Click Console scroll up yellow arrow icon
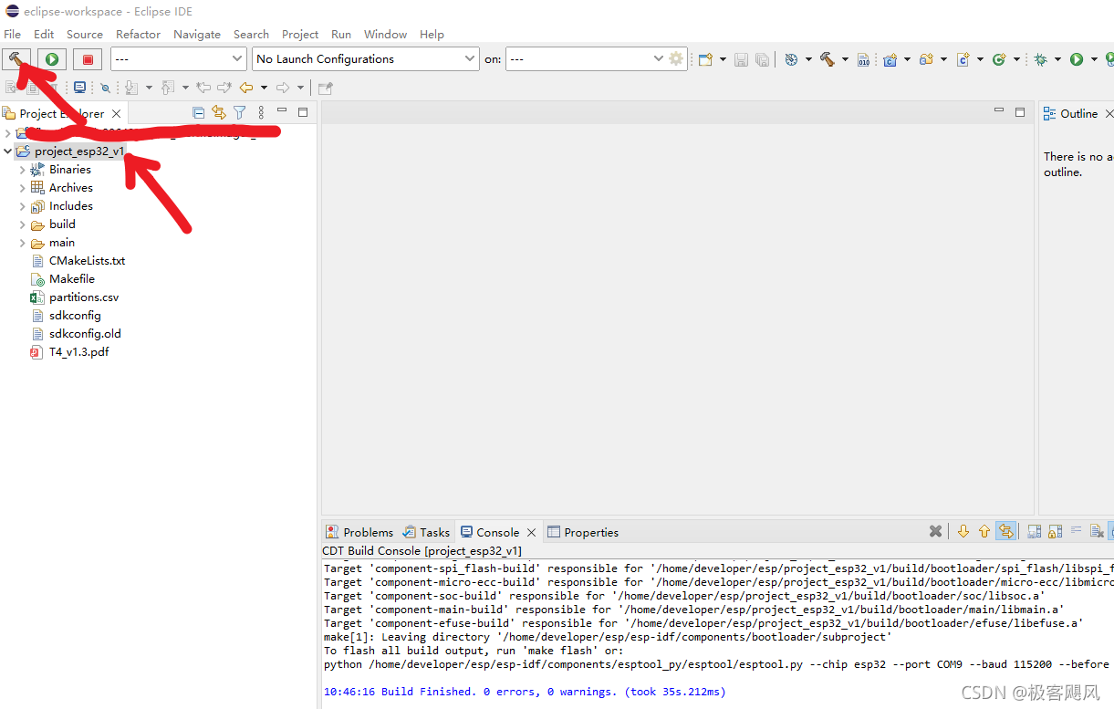The width and height of the screenshot is (1114, 709). [x=984, y=531]
